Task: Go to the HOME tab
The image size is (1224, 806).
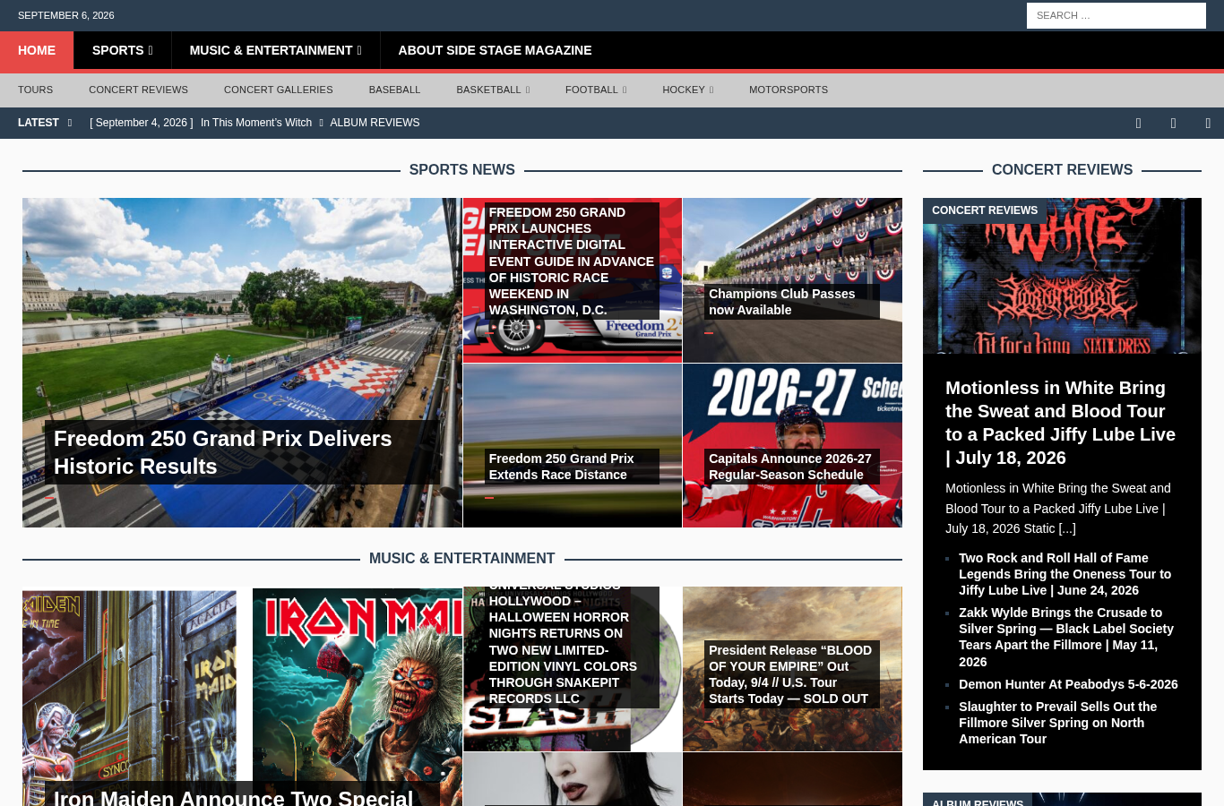Action: [37, 51]
